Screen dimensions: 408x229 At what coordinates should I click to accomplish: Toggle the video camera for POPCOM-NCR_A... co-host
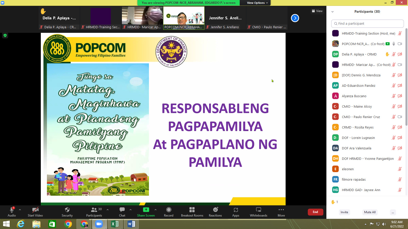click(x=400, y=44)
